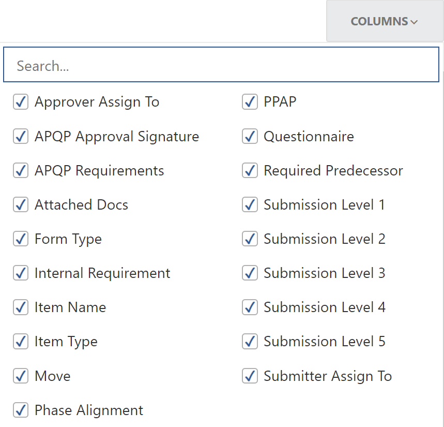Click the chevron beside COLUMNS
The width and height of the screenshot is (444, 427).
coord(415,22)
